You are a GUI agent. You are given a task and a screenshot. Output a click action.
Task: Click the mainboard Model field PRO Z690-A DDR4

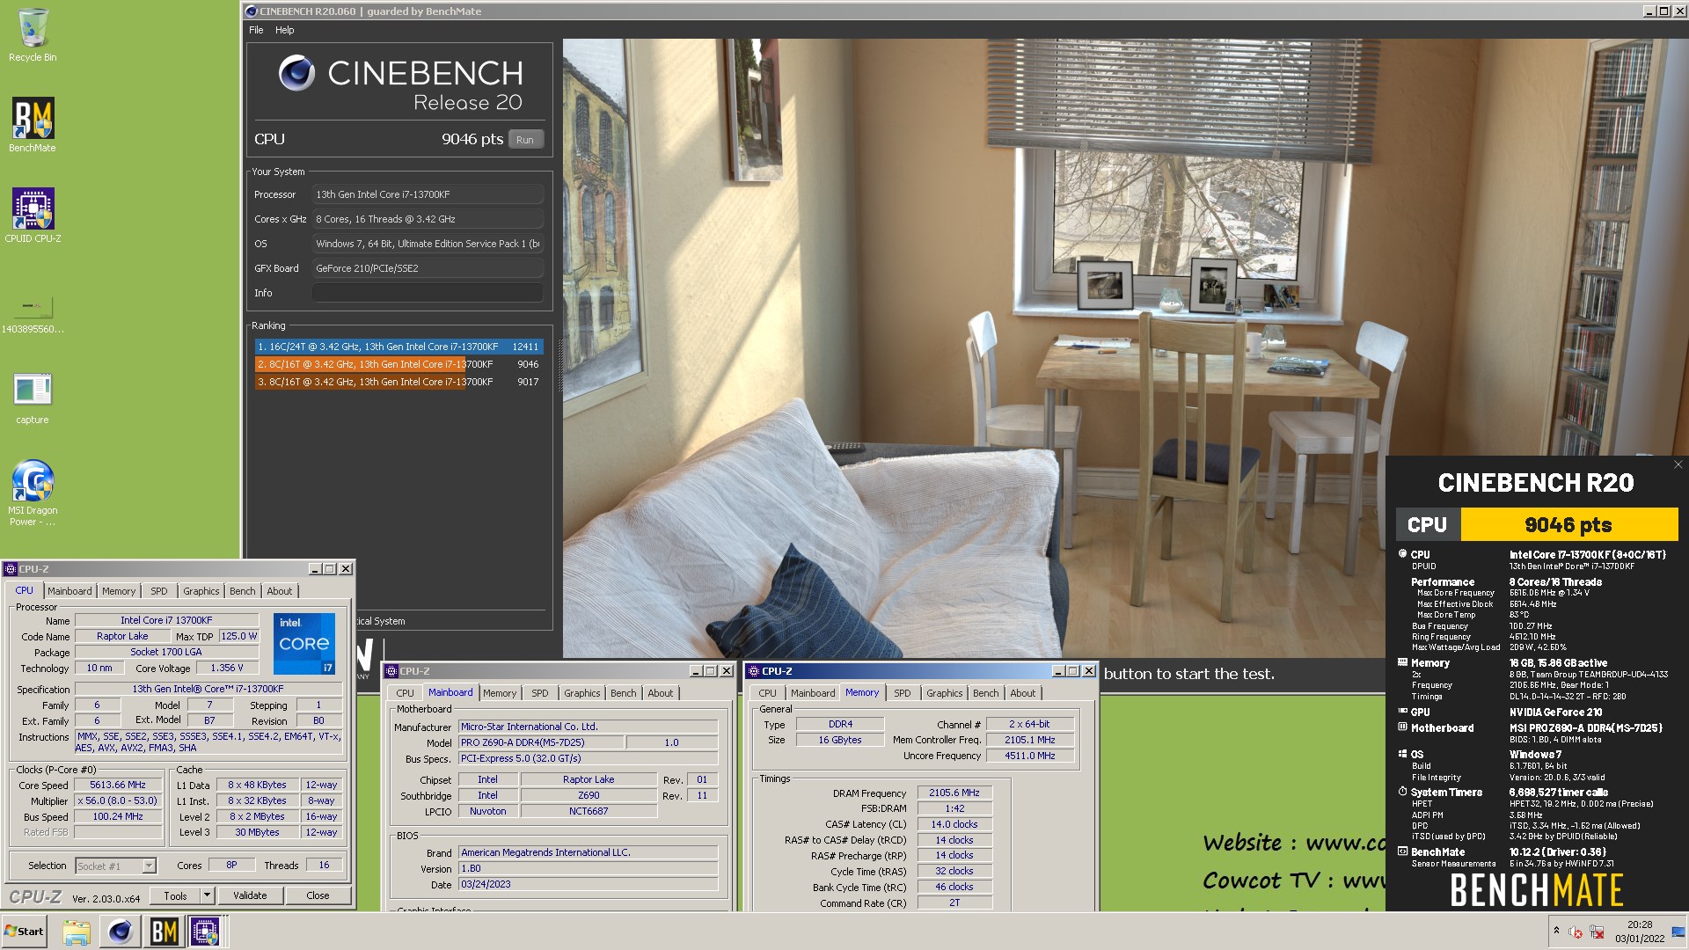point(541,742)
